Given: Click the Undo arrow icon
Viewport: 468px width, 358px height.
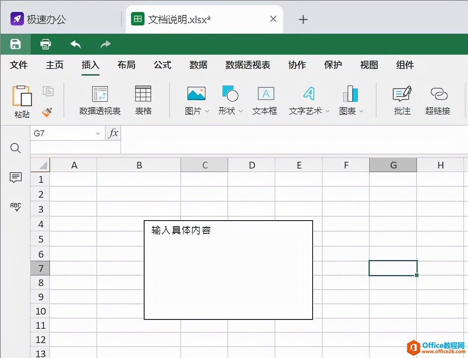Looking at the screenshot, I should (x=75, y=44).
